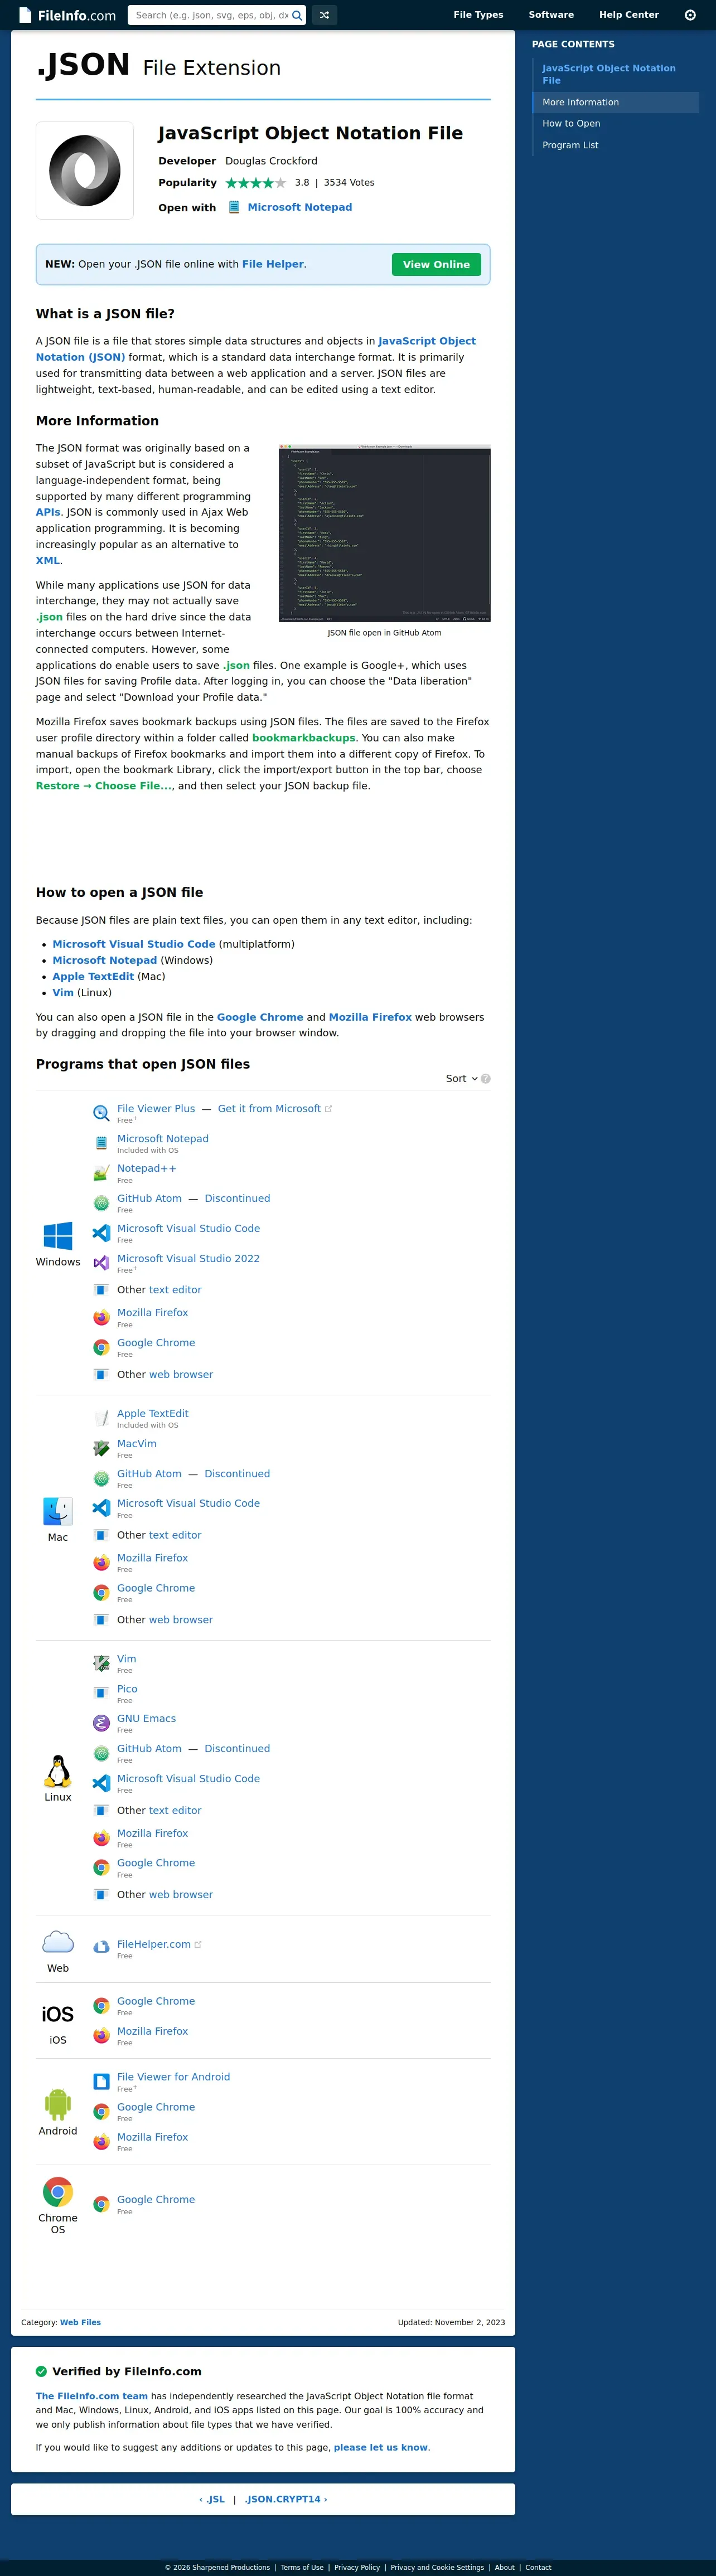Viewport: 716px width, 2576px height.
Task: Open the web browser link under Mac
Action: (x=181, y=1620)
